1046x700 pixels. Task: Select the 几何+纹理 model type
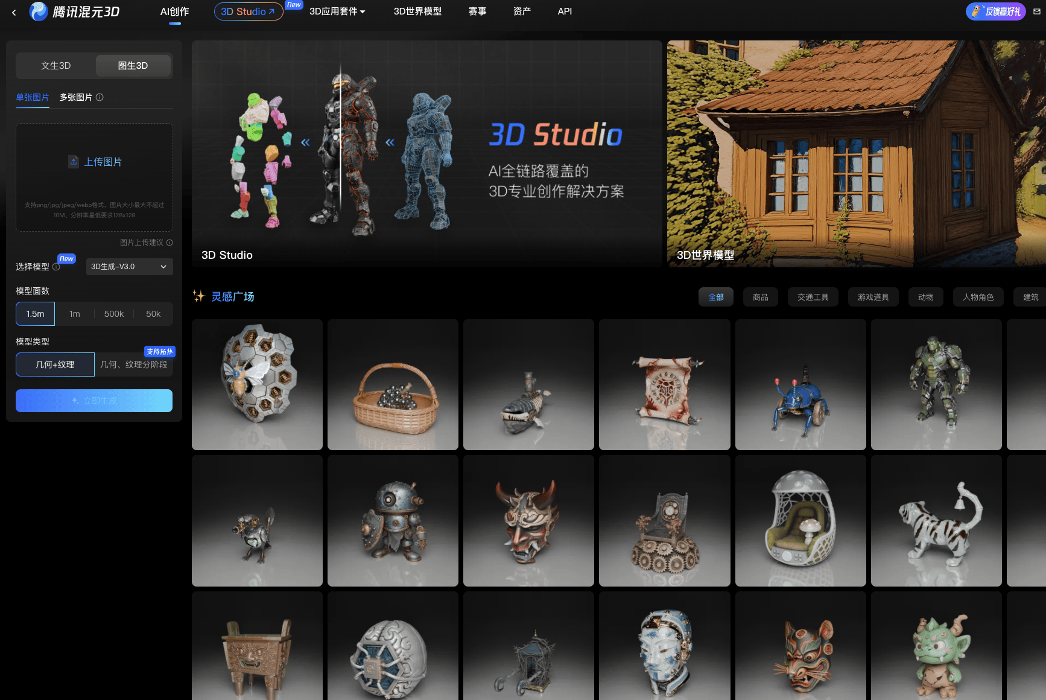[55, 364]
